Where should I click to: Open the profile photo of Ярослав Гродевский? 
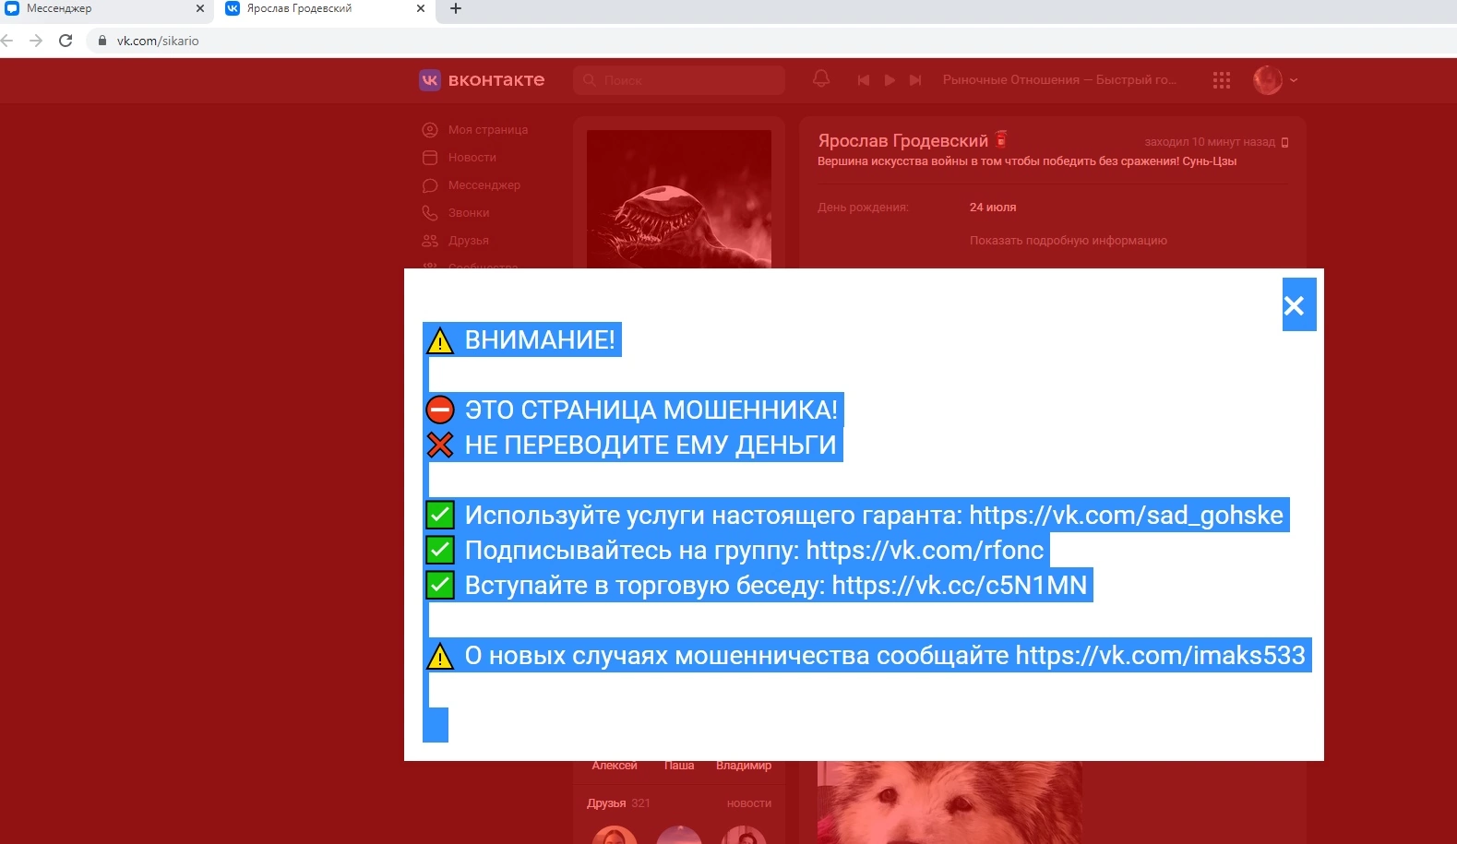click(x=679, y=199)
